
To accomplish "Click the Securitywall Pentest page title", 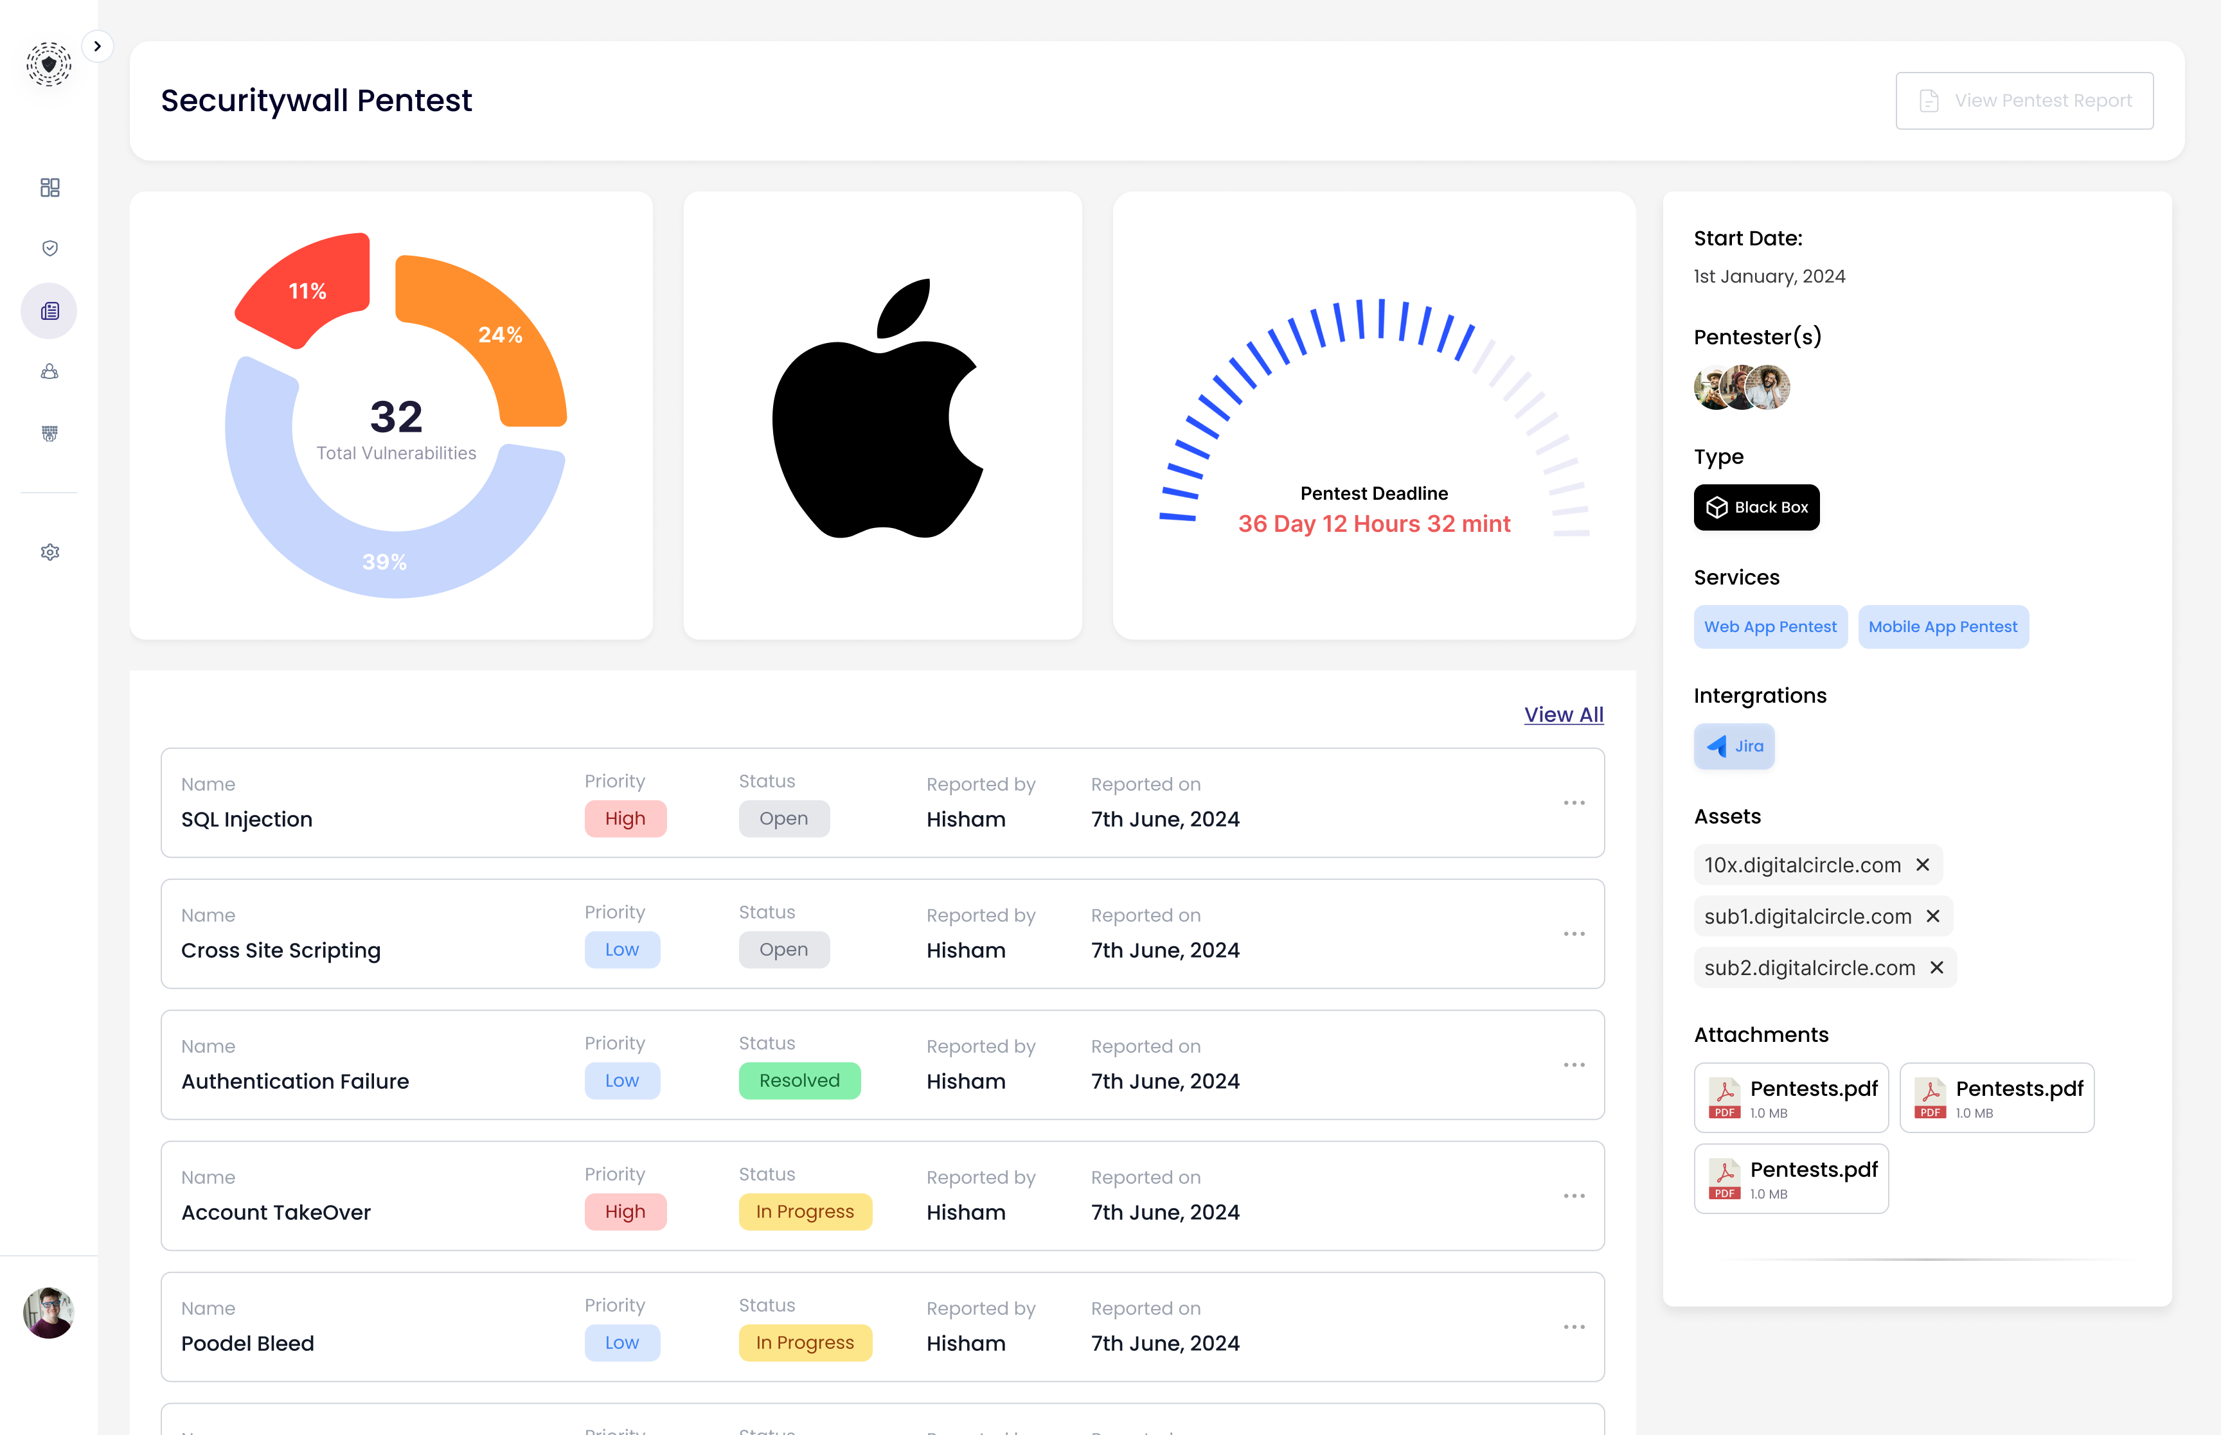I will pyautogui.click(x=316, y=101).
